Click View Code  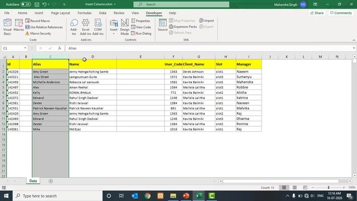point(141,27)
